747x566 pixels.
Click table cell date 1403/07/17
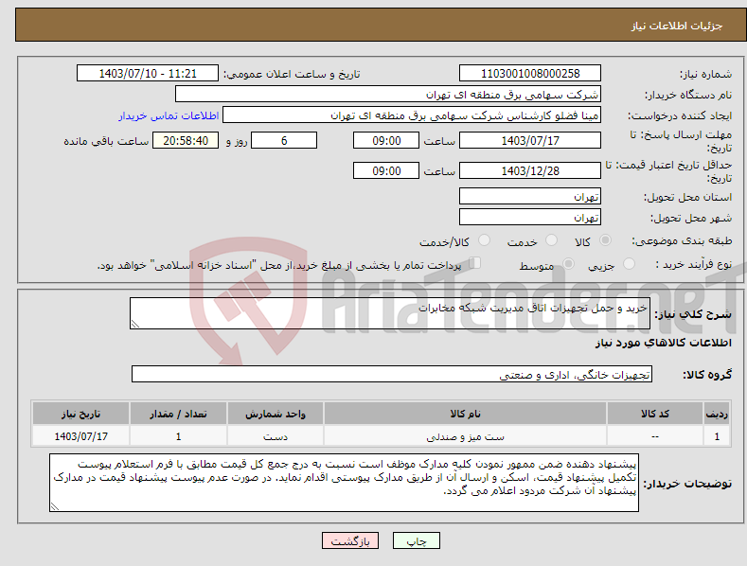[x=81, y=436]
